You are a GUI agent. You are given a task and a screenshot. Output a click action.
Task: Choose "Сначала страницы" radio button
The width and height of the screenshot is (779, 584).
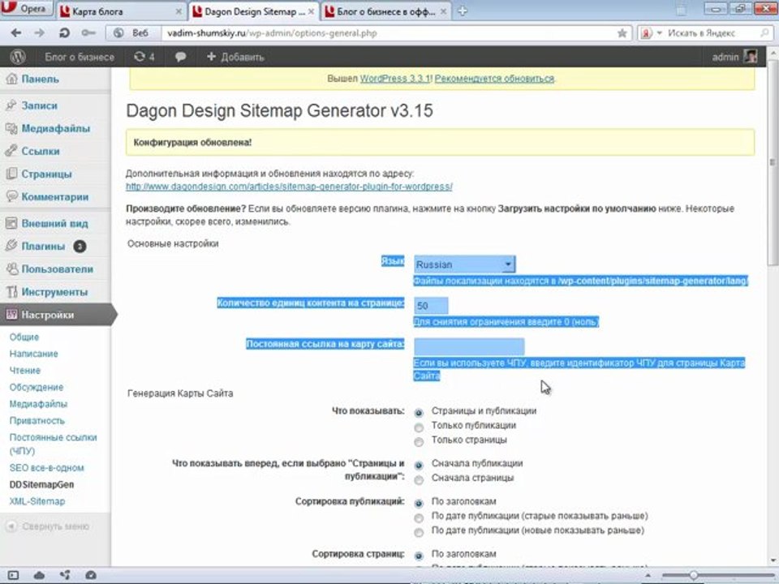tap(419, 479)
